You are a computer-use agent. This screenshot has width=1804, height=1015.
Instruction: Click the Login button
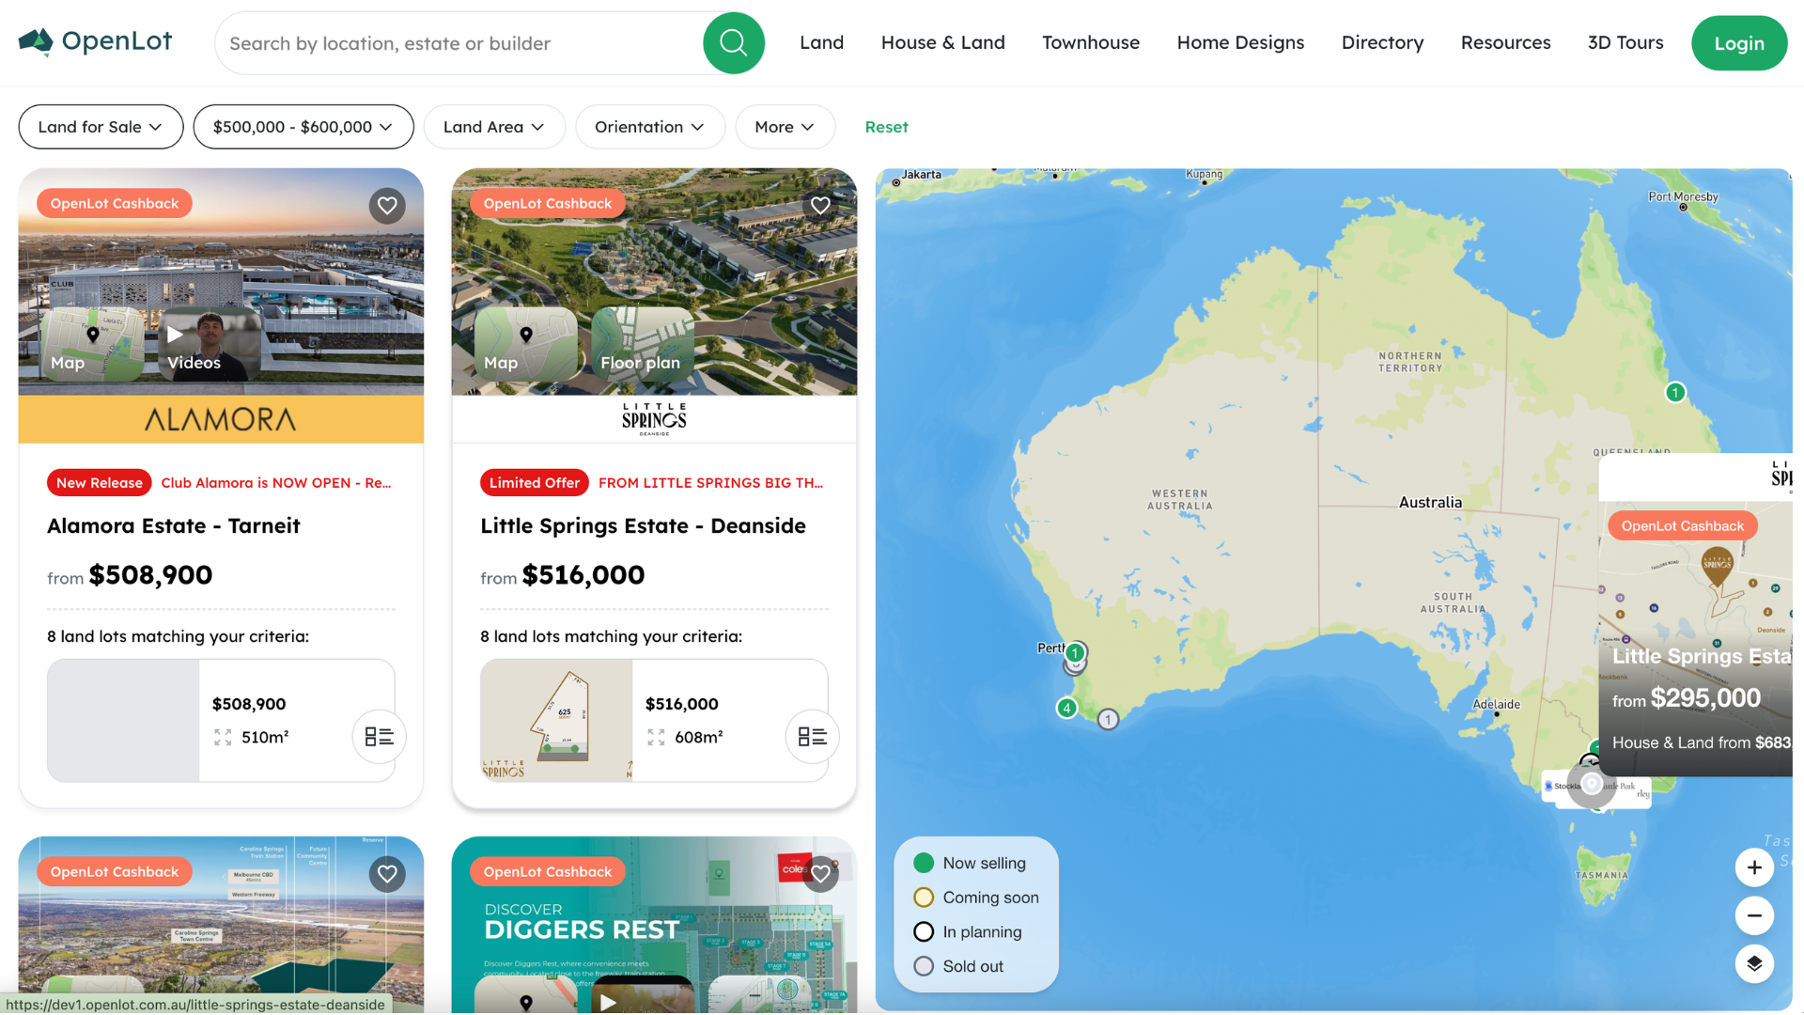point(1739,43)
